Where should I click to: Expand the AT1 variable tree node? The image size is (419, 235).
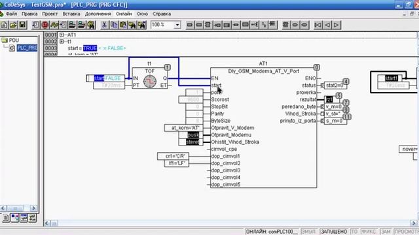62,35
